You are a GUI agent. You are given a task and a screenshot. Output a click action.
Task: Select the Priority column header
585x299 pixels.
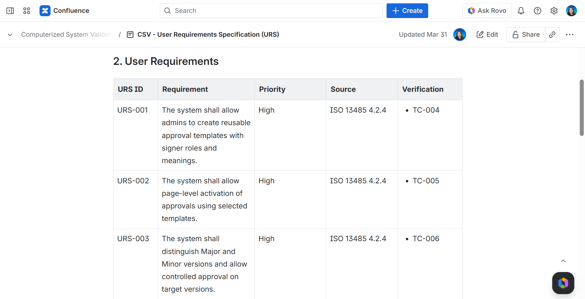coord(290,89)
